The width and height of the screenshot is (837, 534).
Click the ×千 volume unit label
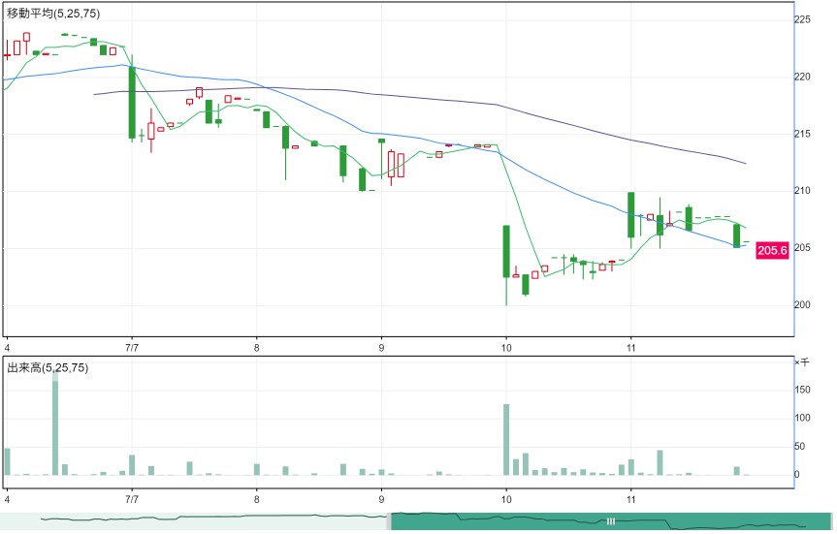[802, 362]
